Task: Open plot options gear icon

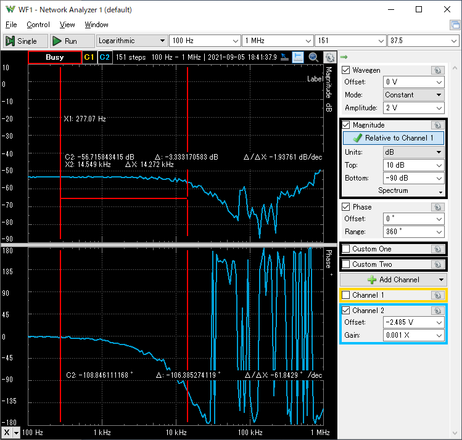Action: point(330,57)
